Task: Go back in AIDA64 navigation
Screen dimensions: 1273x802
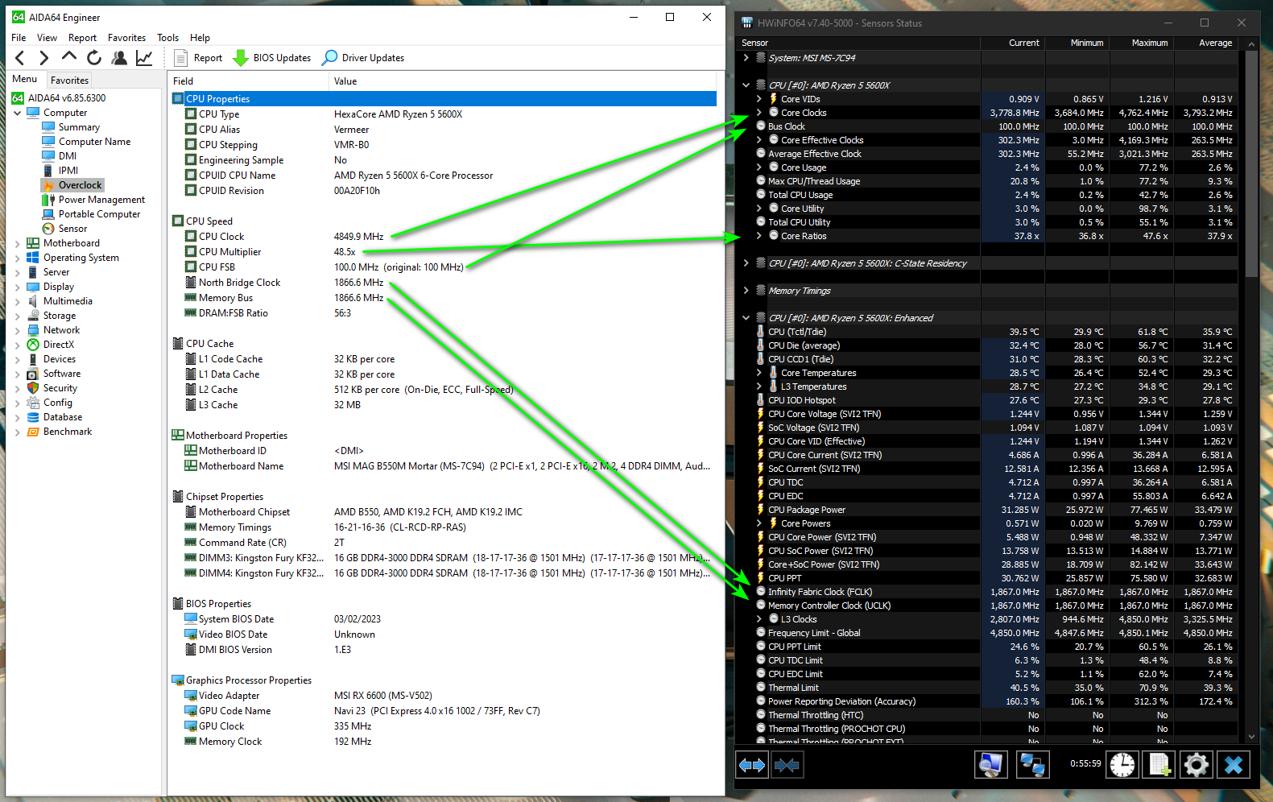Action: (20, 58)
